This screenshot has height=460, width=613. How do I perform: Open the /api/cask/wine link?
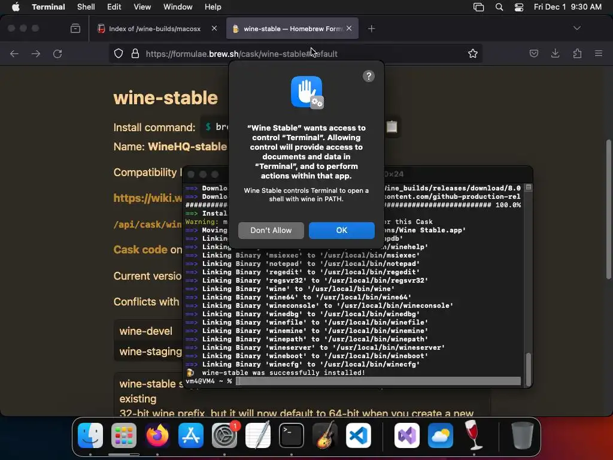(148, 225)
